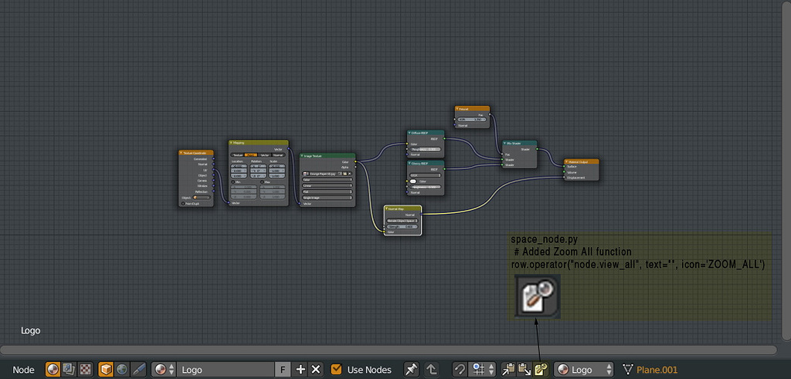Click the pin node tree icon
The width and height of the screenshot is (791, 379).
[411, 370]
